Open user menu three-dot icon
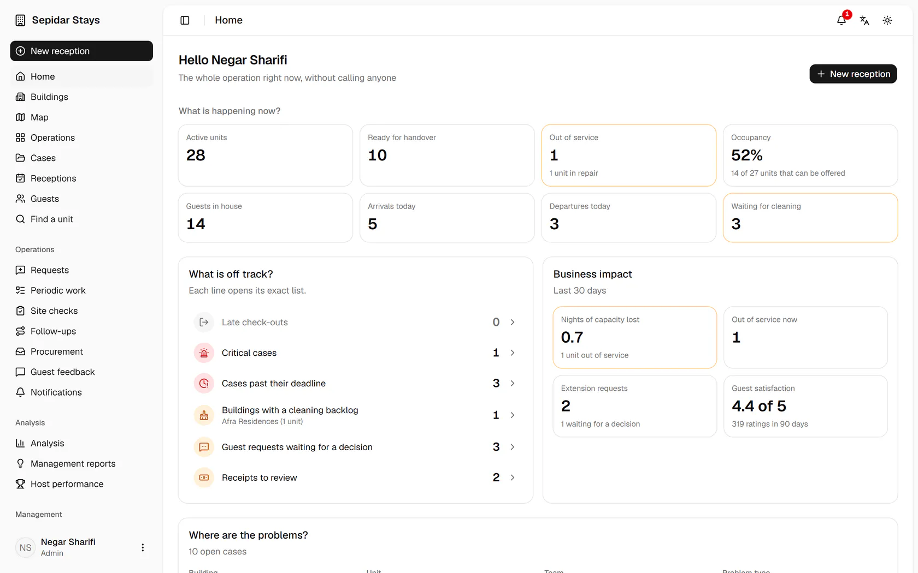918x573 pixels. coord(143,547)
